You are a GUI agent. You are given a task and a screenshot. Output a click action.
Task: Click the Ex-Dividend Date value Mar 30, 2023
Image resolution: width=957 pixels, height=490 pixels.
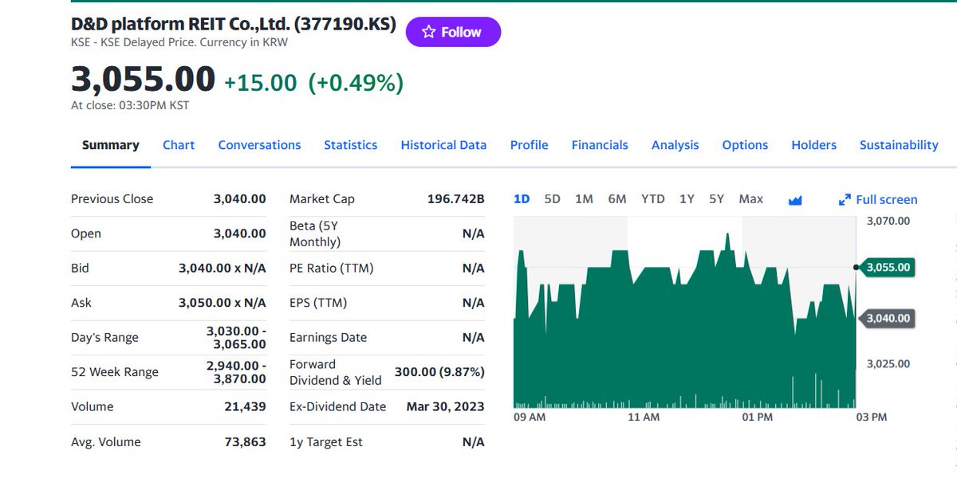(446, 406)
